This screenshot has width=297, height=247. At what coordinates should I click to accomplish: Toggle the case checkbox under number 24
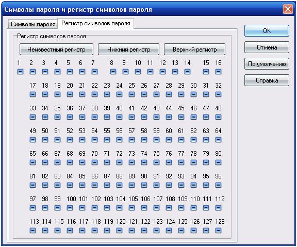(x=119, y=94)
